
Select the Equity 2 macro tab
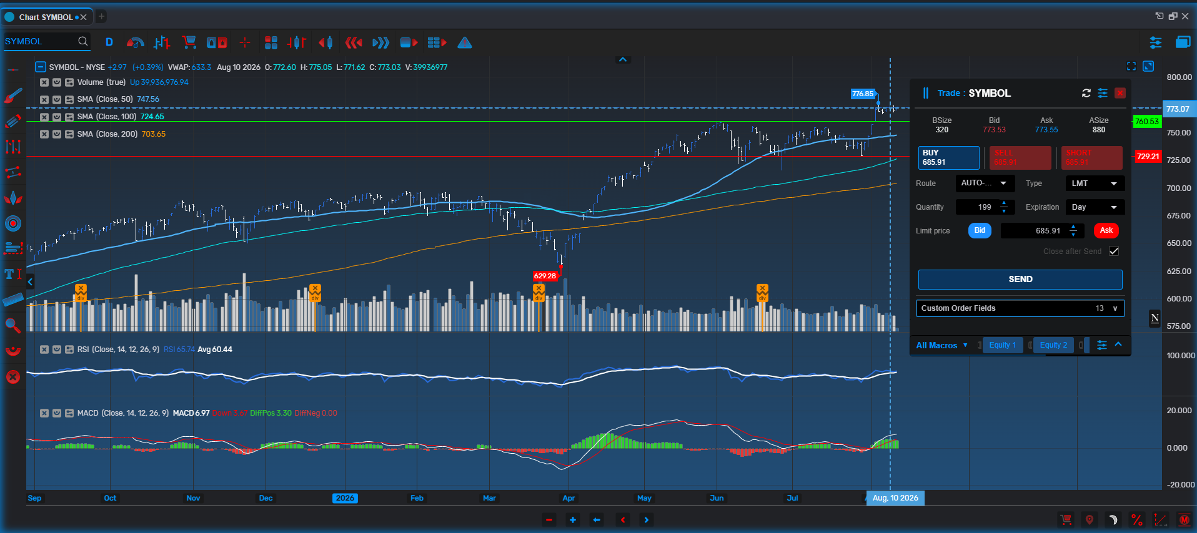click(1053, 345)
